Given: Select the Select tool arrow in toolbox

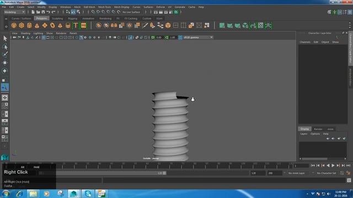Looking at the screenshot, I should tap(5, 38).
